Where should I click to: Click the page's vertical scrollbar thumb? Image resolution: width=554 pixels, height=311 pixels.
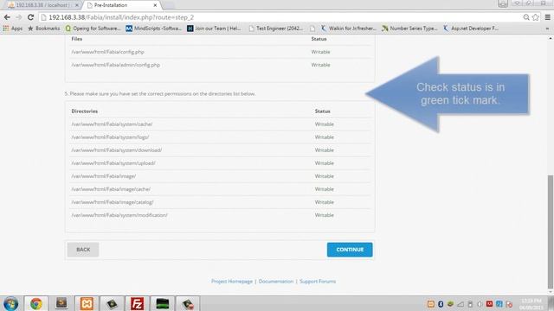click(x=551, y=232)
